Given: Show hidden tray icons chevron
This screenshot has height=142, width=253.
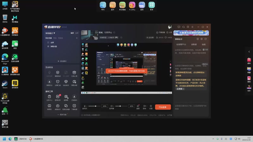Looking at the screenshot, I should (213, 139).
